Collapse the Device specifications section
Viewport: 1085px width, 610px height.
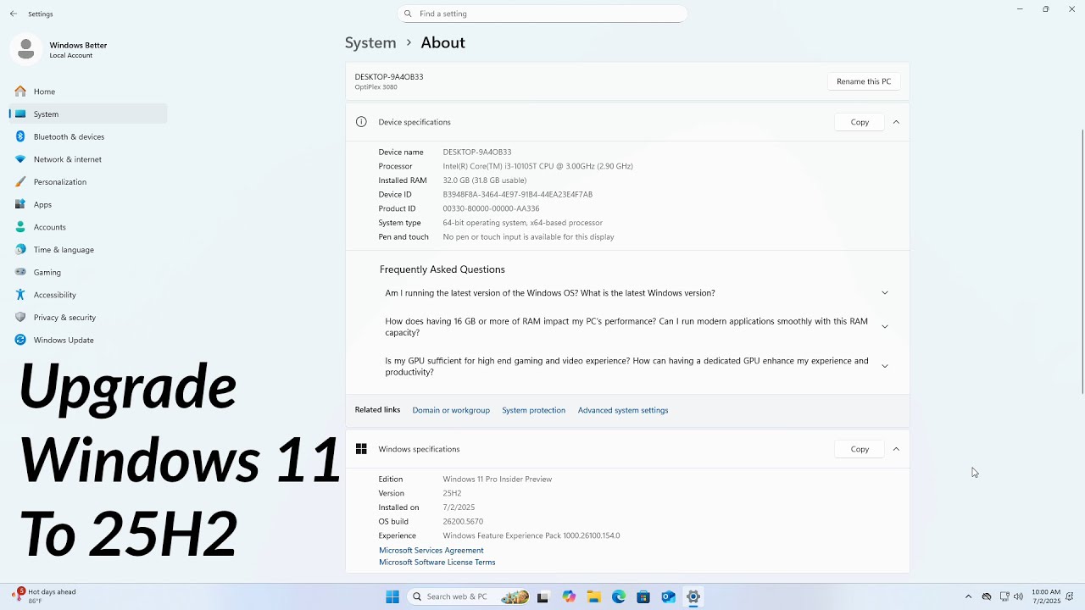[x=896, y=122]
